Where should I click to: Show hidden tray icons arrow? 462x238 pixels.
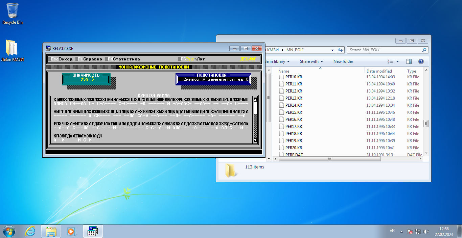coord(401,232)
